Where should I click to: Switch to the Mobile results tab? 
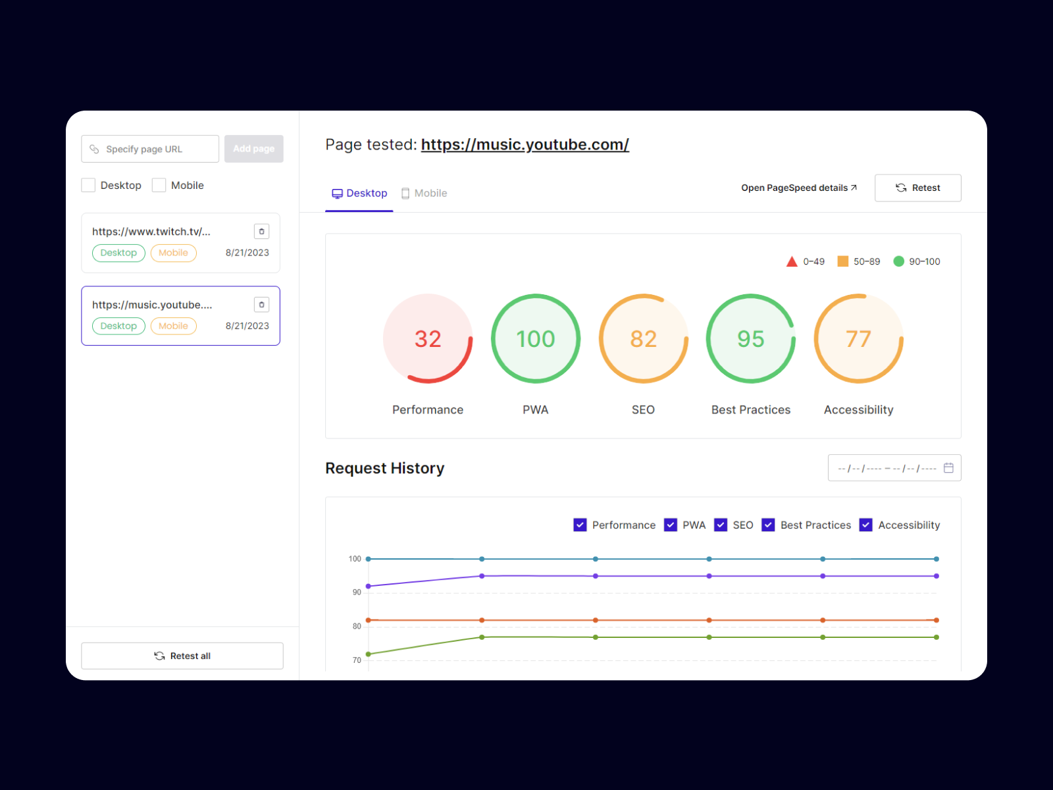pyautogui.click(x=424, y=193)
